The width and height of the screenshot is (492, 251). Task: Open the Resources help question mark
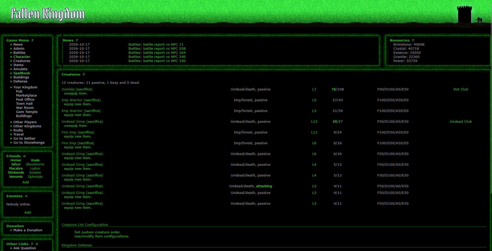click(x=413, y=40)
